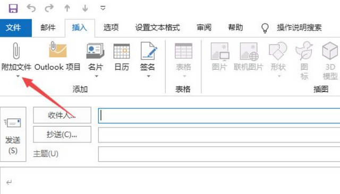
Task: Expand the 名片 dropdown arrow
Action: coord(97,76)
